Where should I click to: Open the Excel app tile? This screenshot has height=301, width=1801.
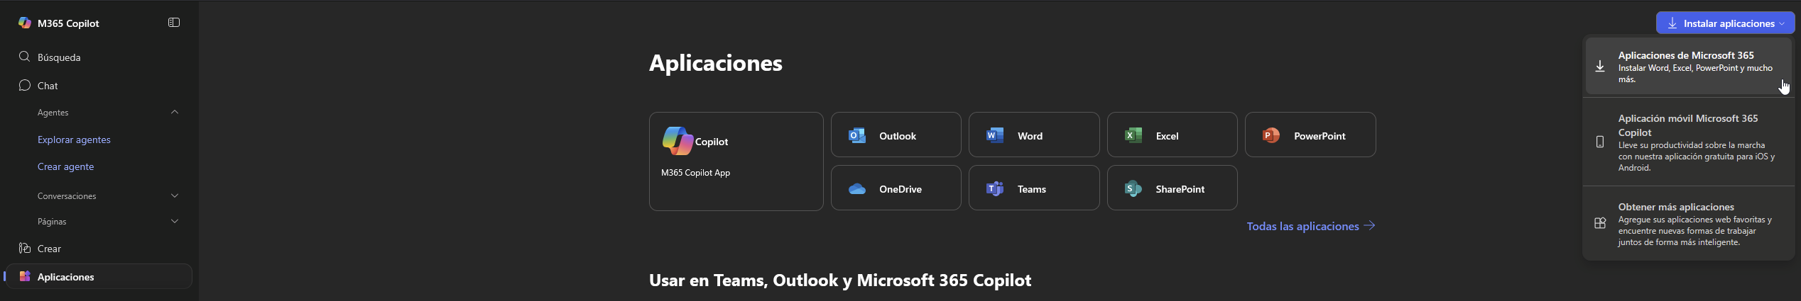[1172, 135]
